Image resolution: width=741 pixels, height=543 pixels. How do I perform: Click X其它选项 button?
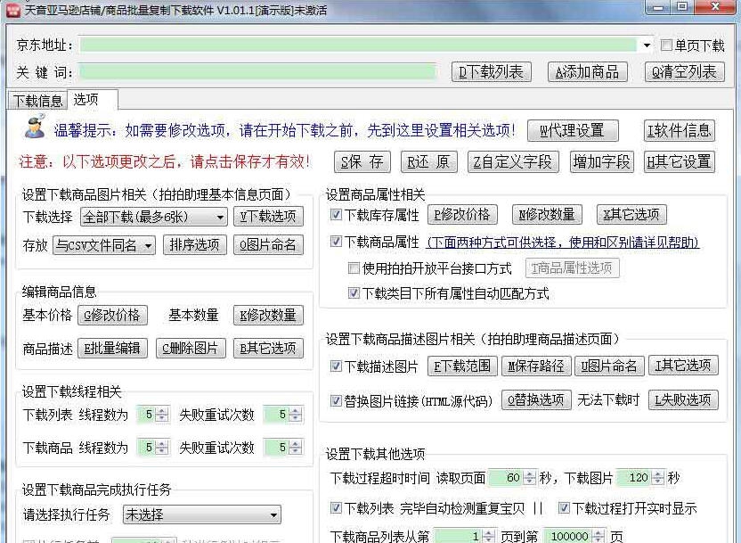pos(631,215)
